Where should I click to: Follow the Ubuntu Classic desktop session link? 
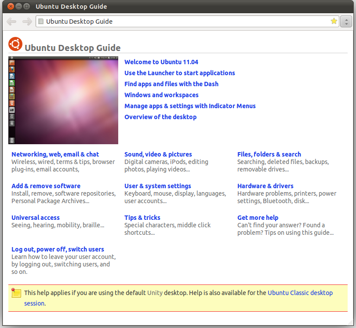[300, 293]
